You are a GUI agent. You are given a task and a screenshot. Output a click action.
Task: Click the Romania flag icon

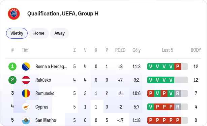coord(26,93)
